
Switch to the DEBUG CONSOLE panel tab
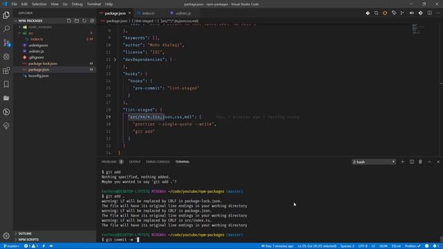(158, 162)
